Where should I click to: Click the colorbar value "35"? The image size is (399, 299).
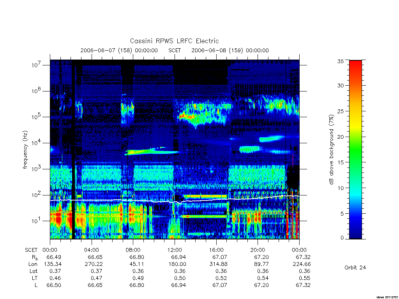[x=341, y=61]
